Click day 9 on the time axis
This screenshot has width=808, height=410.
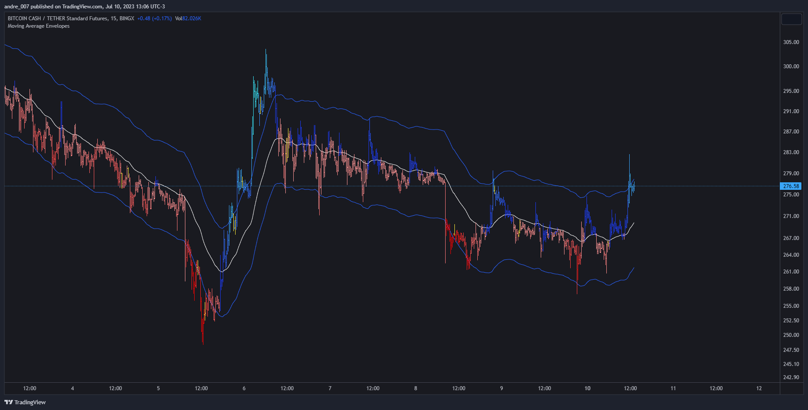[502, 388]
